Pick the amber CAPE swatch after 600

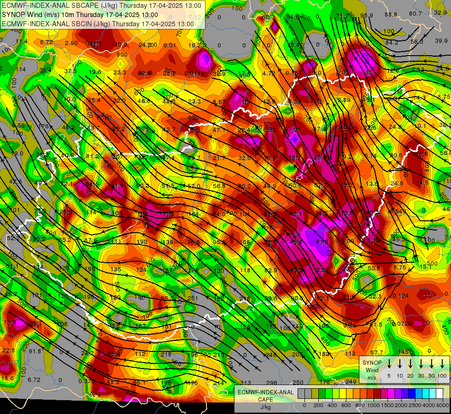[x=350, y=393]
